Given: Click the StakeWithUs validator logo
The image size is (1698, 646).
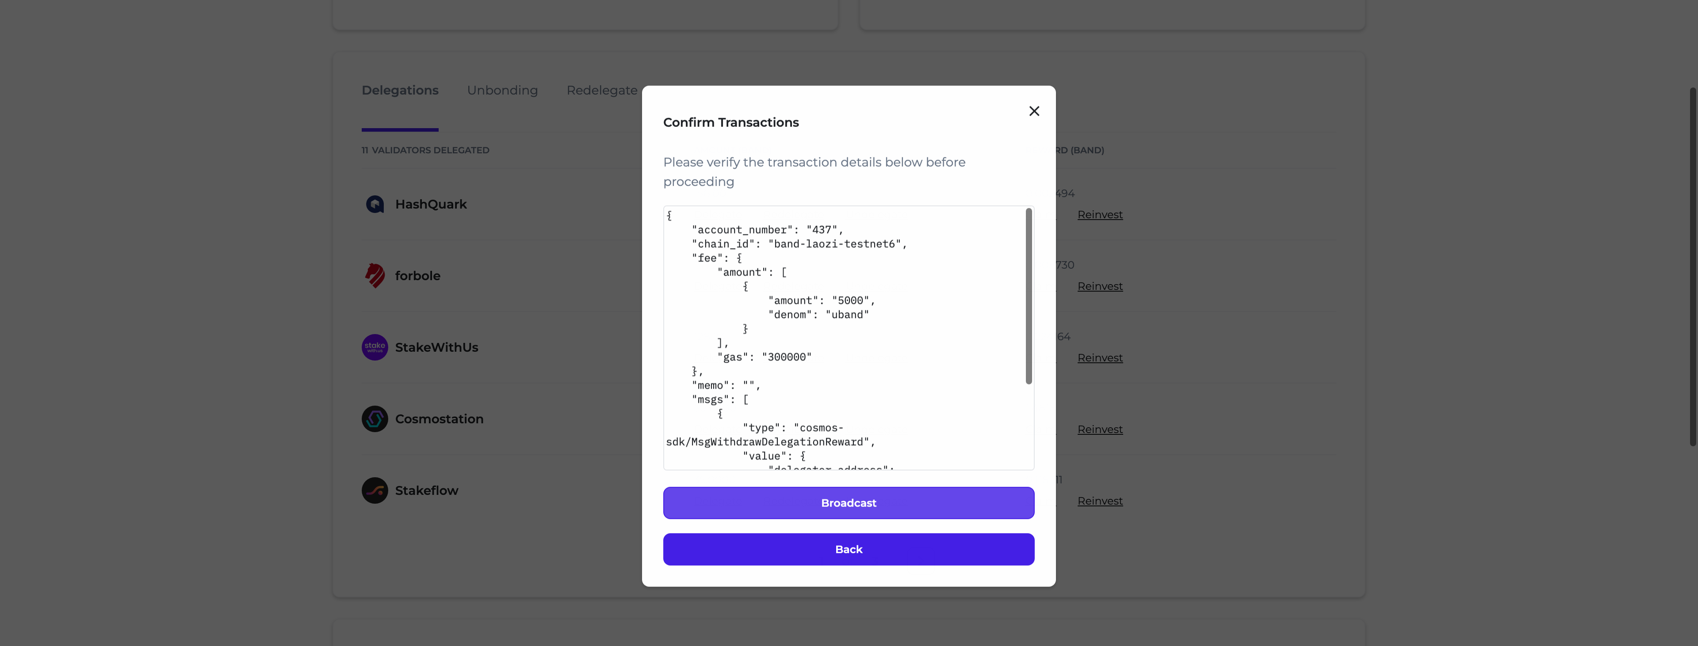Looking at the screenshot, I should 375,347.
